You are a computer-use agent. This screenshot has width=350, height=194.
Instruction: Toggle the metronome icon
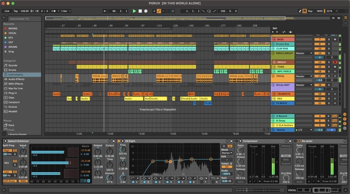[54, 11]
